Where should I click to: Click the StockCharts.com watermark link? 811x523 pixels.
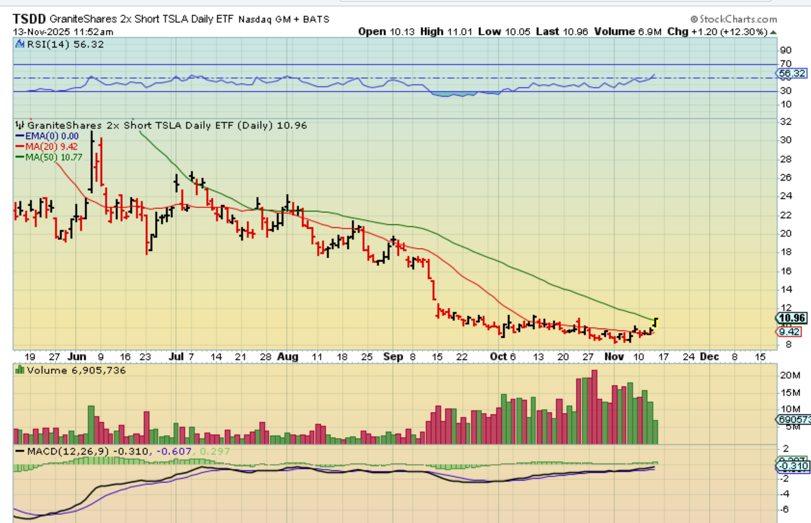click(x=738, y=19)
